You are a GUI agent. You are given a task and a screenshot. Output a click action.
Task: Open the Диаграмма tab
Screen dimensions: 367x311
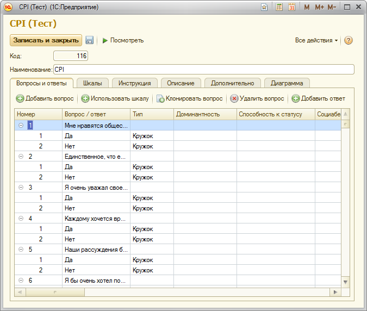[x=287, y=83]
